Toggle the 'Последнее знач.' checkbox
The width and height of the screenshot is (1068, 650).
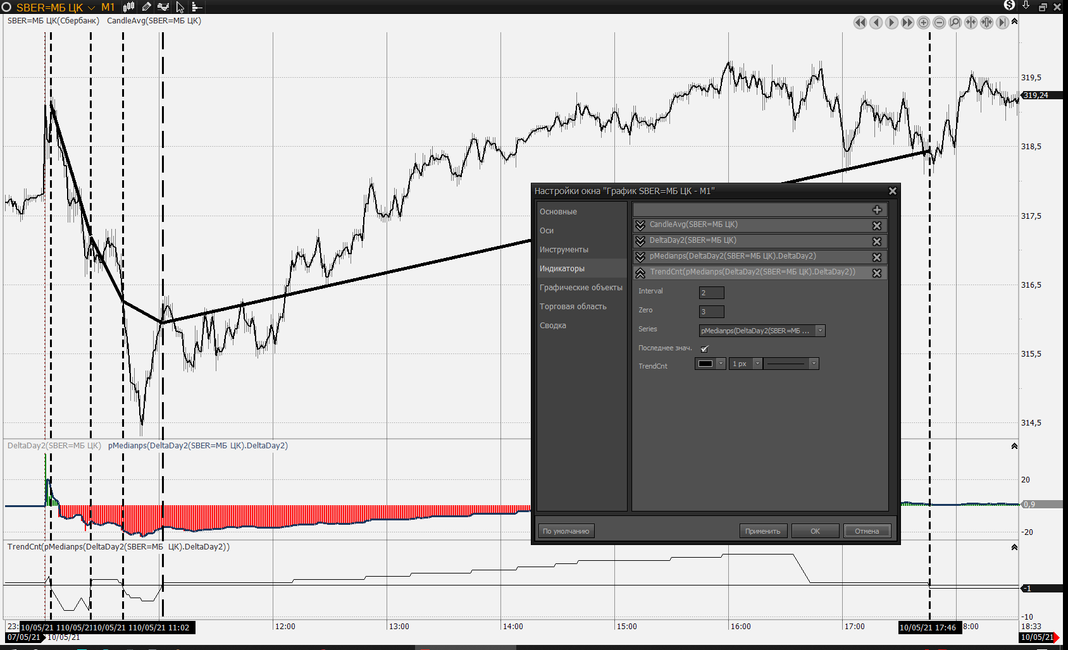(704, 348)
